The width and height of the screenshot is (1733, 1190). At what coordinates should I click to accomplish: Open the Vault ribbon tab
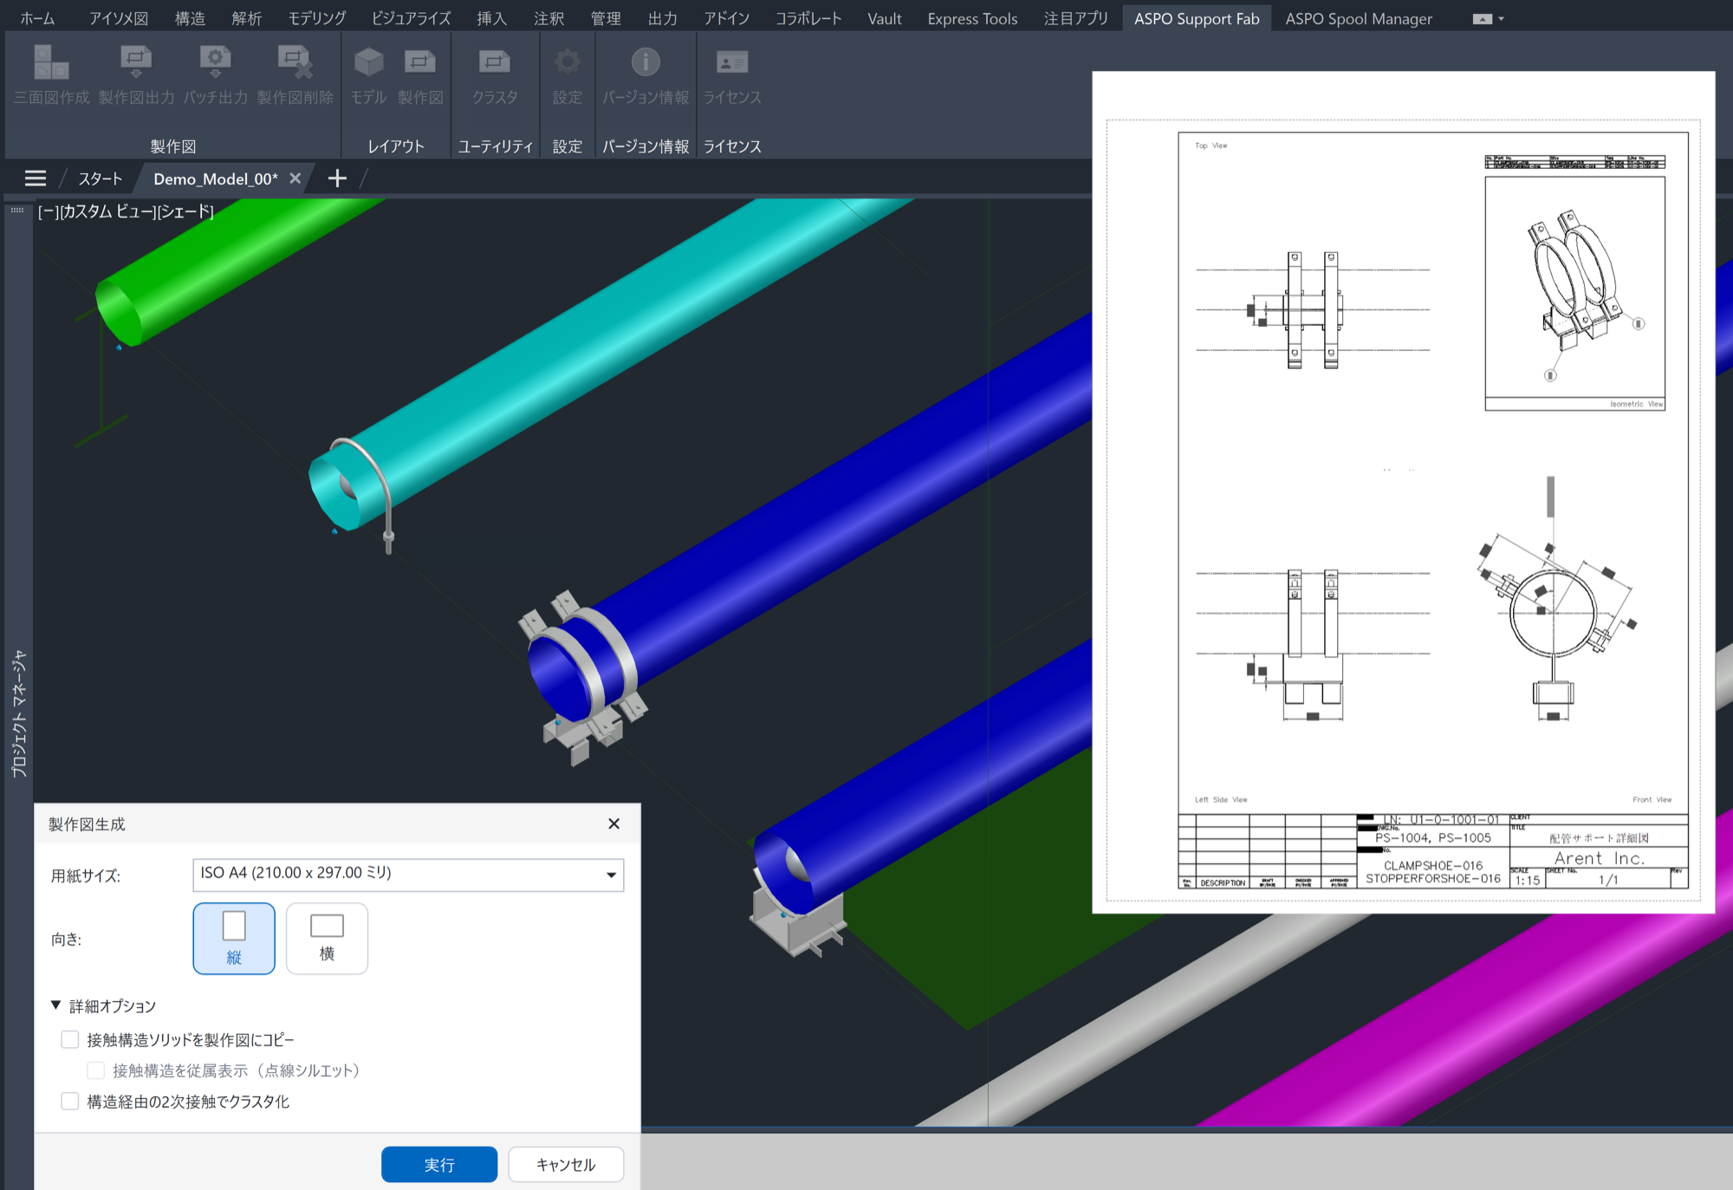click(x=885, y=18)
